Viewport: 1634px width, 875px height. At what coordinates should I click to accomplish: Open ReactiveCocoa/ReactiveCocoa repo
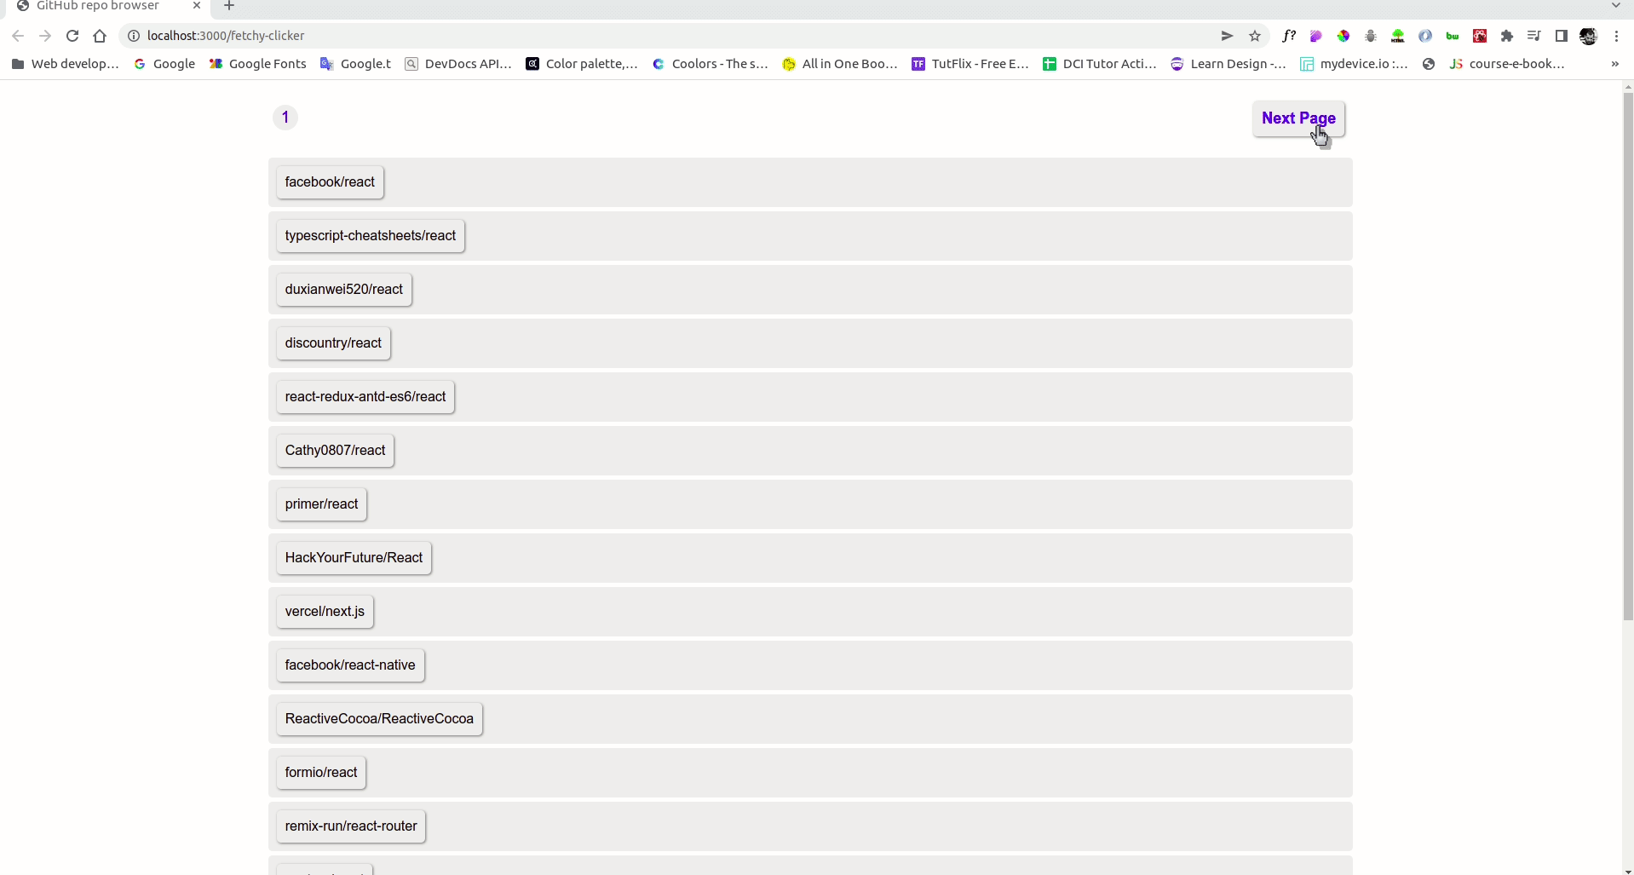click(x=379, y=719)
